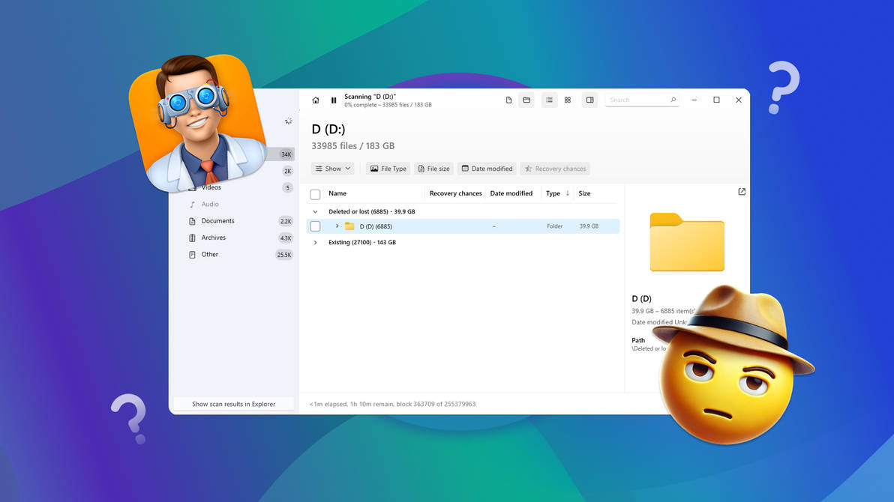894x502 pixels.
Task: Select the grid view icon
Action: 567,100
